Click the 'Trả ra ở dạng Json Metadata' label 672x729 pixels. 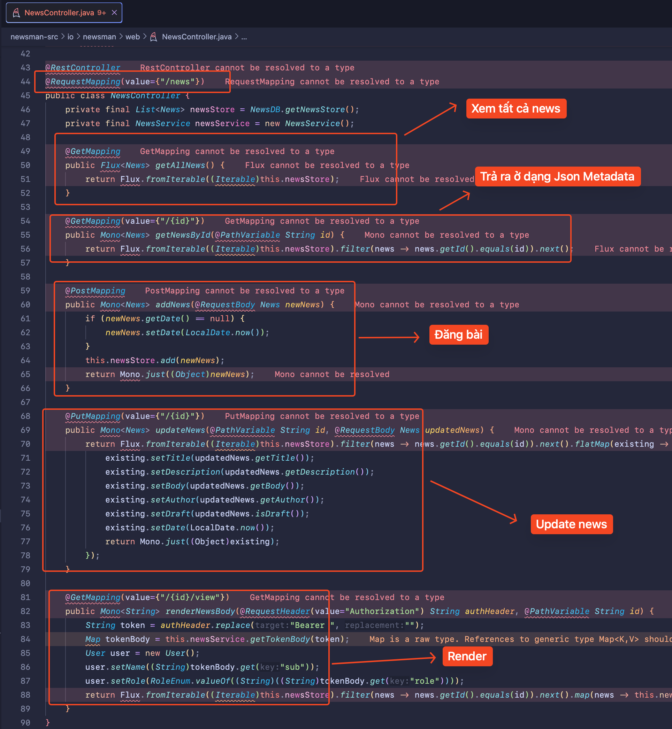[x=557, y=176]
